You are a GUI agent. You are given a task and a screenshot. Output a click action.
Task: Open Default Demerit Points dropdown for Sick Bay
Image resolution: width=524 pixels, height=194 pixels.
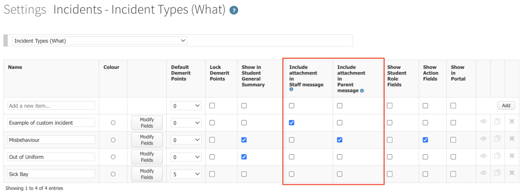(186, 174)
